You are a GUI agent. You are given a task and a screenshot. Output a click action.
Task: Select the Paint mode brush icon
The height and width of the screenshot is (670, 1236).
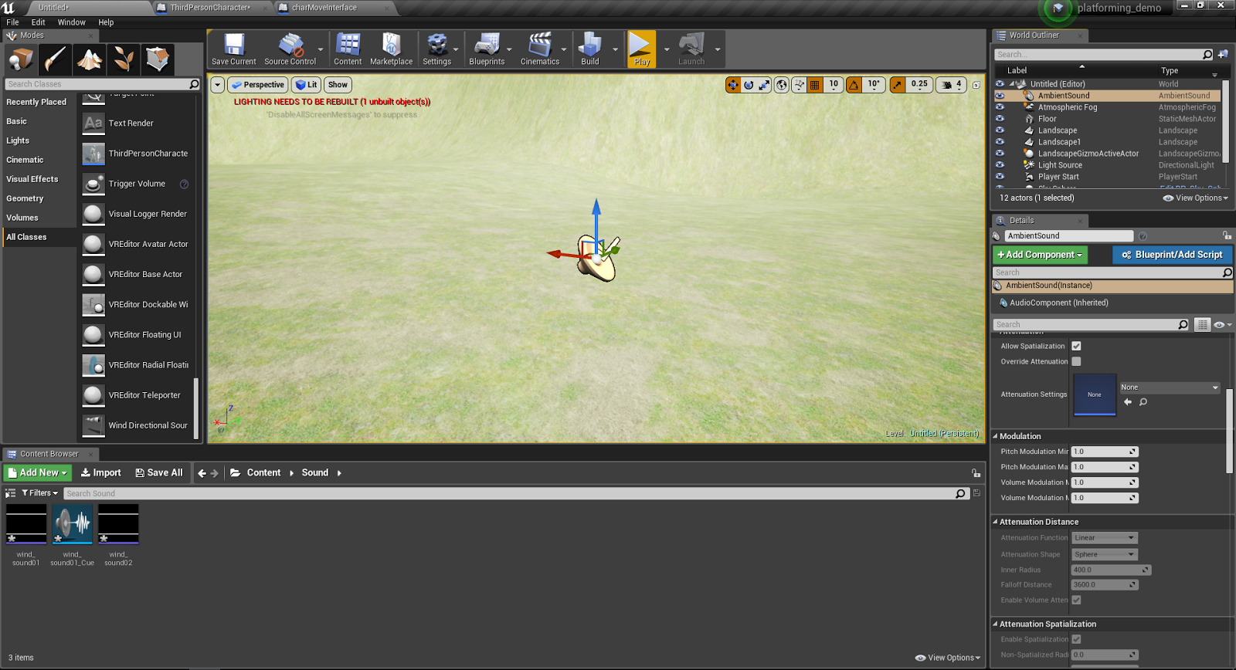(x=56, y=59)
